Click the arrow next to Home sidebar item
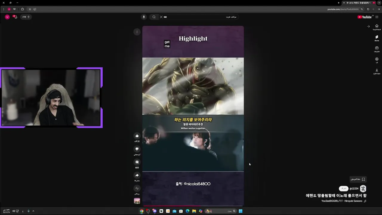This screenshot has width=382, height=215. coord(368,26)
